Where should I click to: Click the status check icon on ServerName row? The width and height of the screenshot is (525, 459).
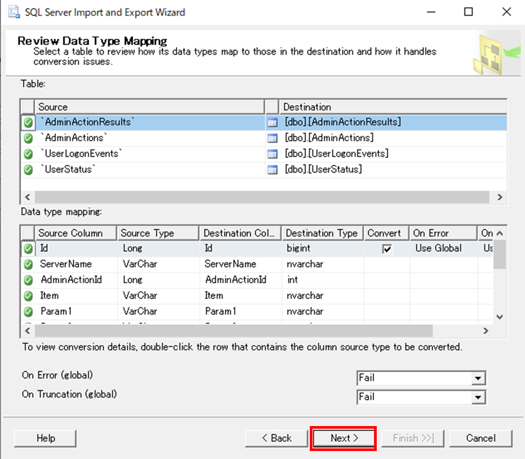29,265
